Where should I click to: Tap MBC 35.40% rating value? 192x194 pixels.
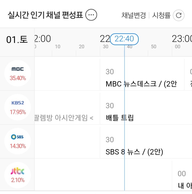click(18, 78)
